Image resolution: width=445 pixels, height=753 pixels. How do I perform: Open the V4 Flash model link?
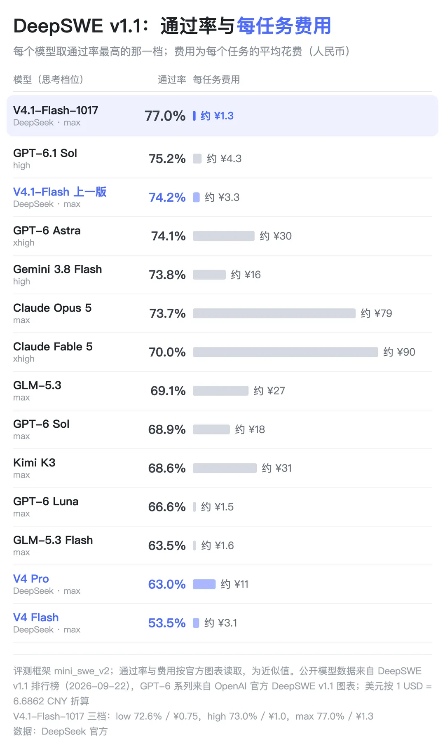pyautogui.click(x=36, y=618)
